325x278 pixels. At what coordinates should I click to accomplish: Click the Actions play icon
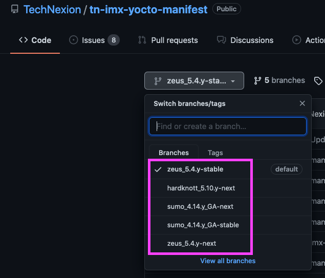[x=297, y=40]
